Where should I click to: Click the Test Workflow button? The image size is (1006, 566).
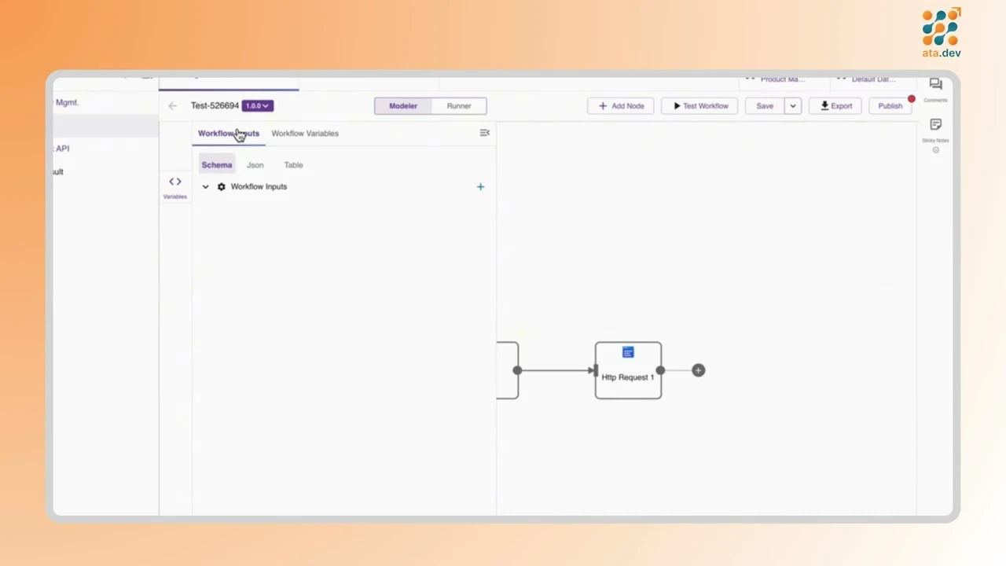699,105
